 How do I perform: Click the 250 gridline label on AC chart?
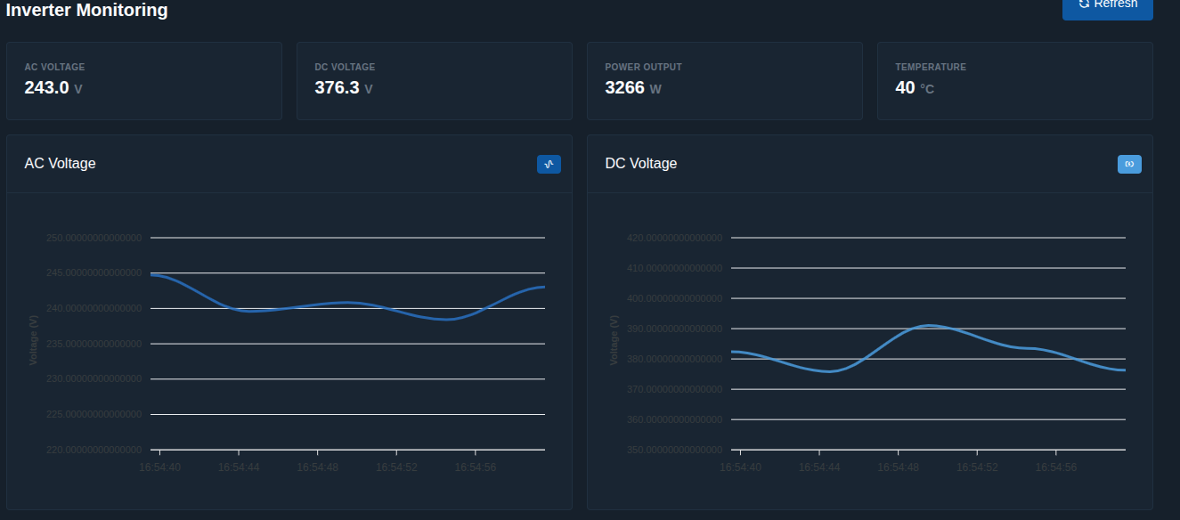94,238
